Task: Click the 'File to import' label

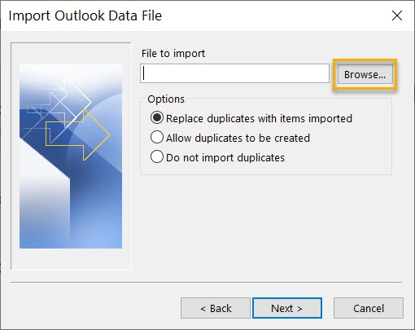Action: pyautogui.click(x=173, y=53)
